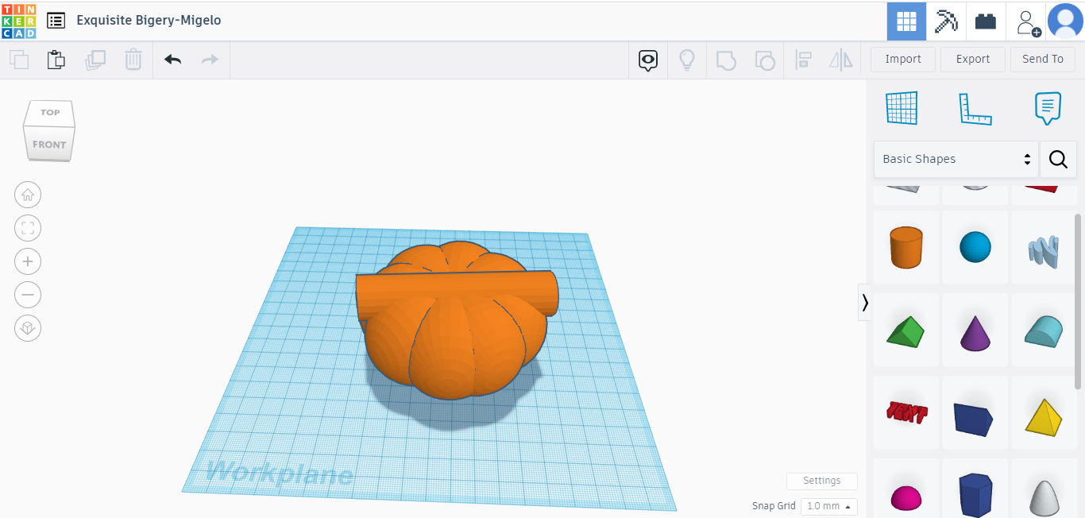The height and width of the screenshot is (518, 1085).
Task: Switch to Blocks mode with the pickaxe icon
Action: [946, 21]
